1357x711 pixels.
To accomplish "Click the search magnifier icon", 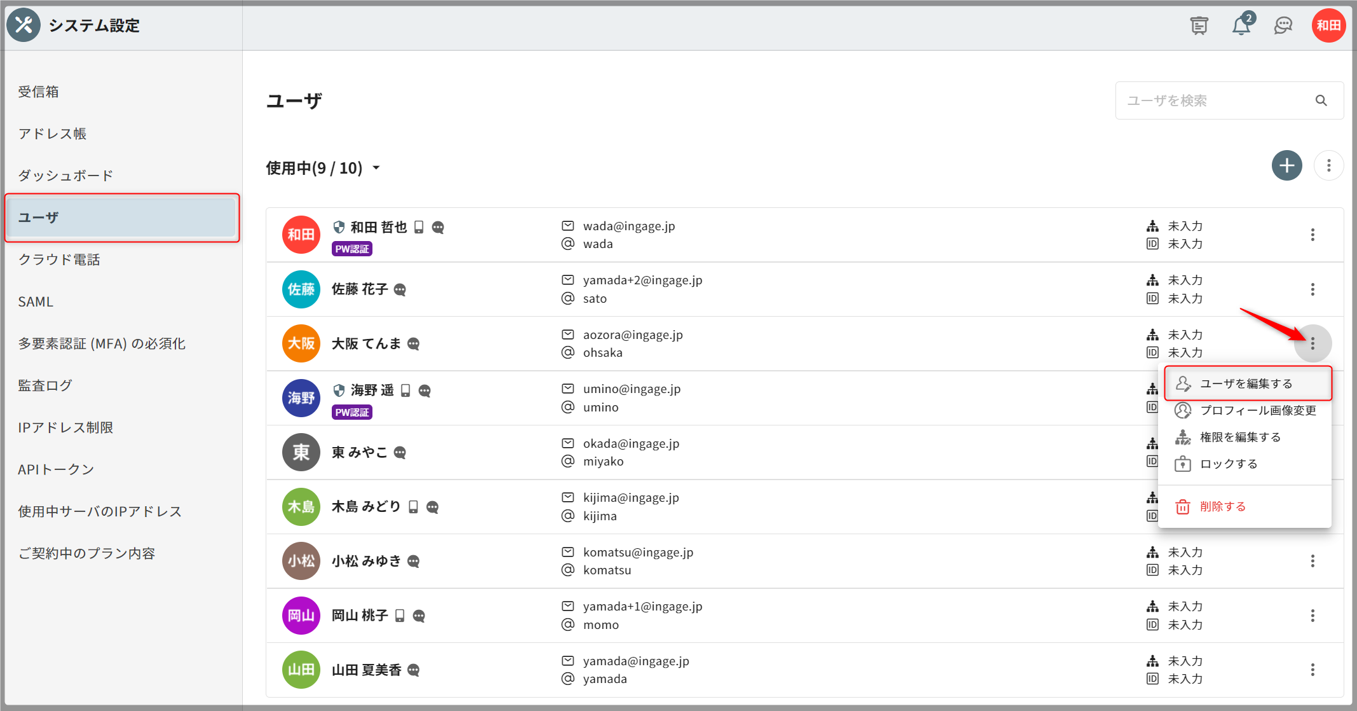I will [x=1321, y=100].
